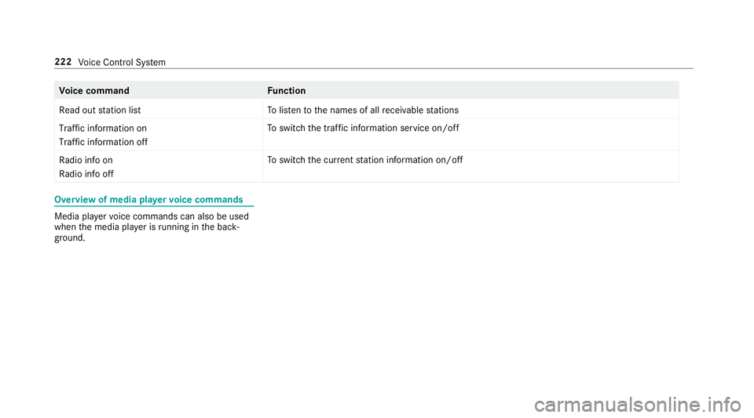
Task: Select the 'Voice command' column header
Action: tap(94, 91)
